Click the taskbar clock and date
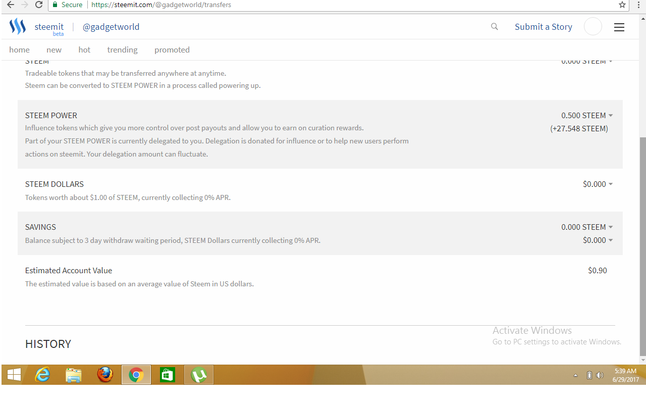The image size is (646, 404). (x=626, y=375)
